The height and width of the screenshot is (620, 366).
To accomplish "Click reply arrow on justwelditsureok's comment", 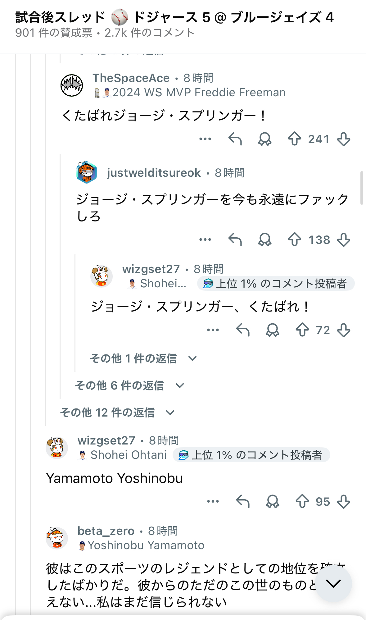I will pyautogui.click(x=235, y=240).
